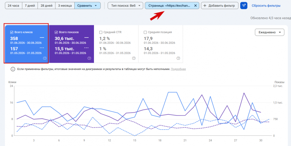
Task: Click the blue filter settings icon button
Action: [244, 6]
